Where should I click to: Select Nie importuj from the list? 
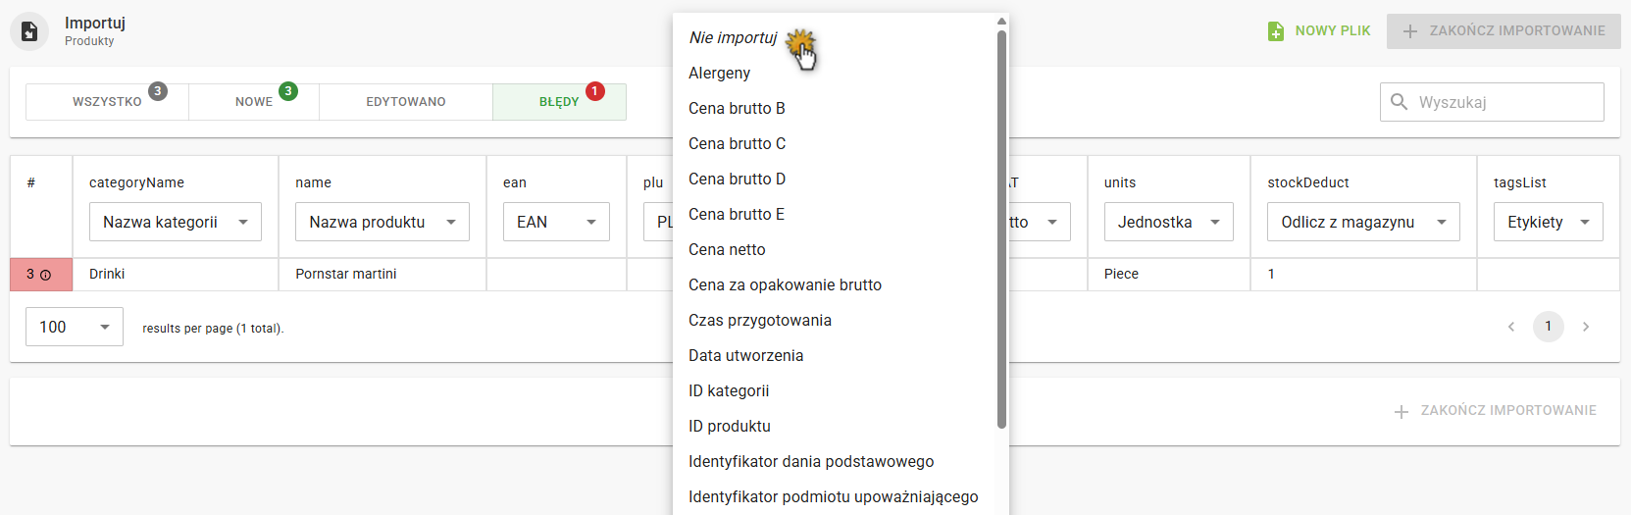pyautogui.click(x=733, y=38)
